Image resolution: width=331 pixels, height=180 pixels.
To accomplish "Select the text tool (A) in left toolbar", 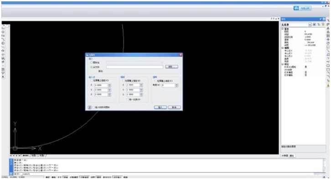I will [x=3, y=77].
